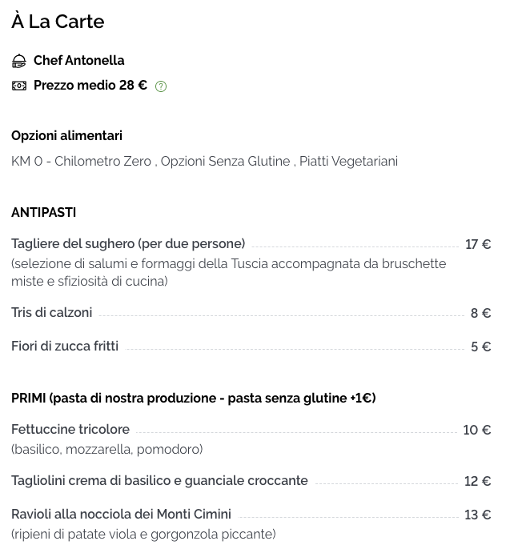Viewport: 510px width, 557px height.
Task: Click Piatti Vegetariani option
Action: [x=348, y=162]
